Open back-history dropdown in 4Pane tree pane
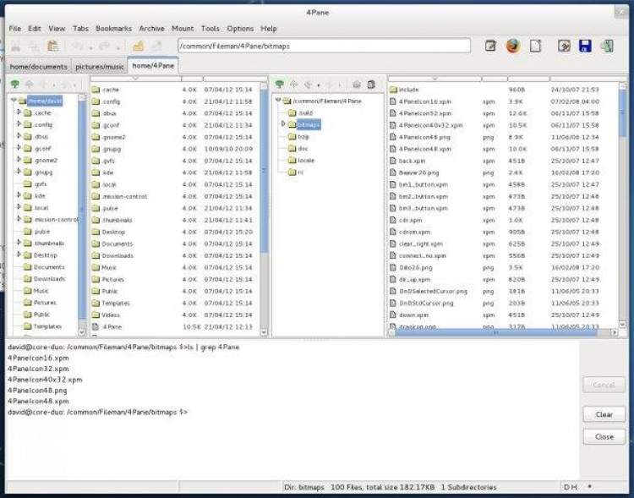Screen dimensions: 634x498 coord(319,85)
